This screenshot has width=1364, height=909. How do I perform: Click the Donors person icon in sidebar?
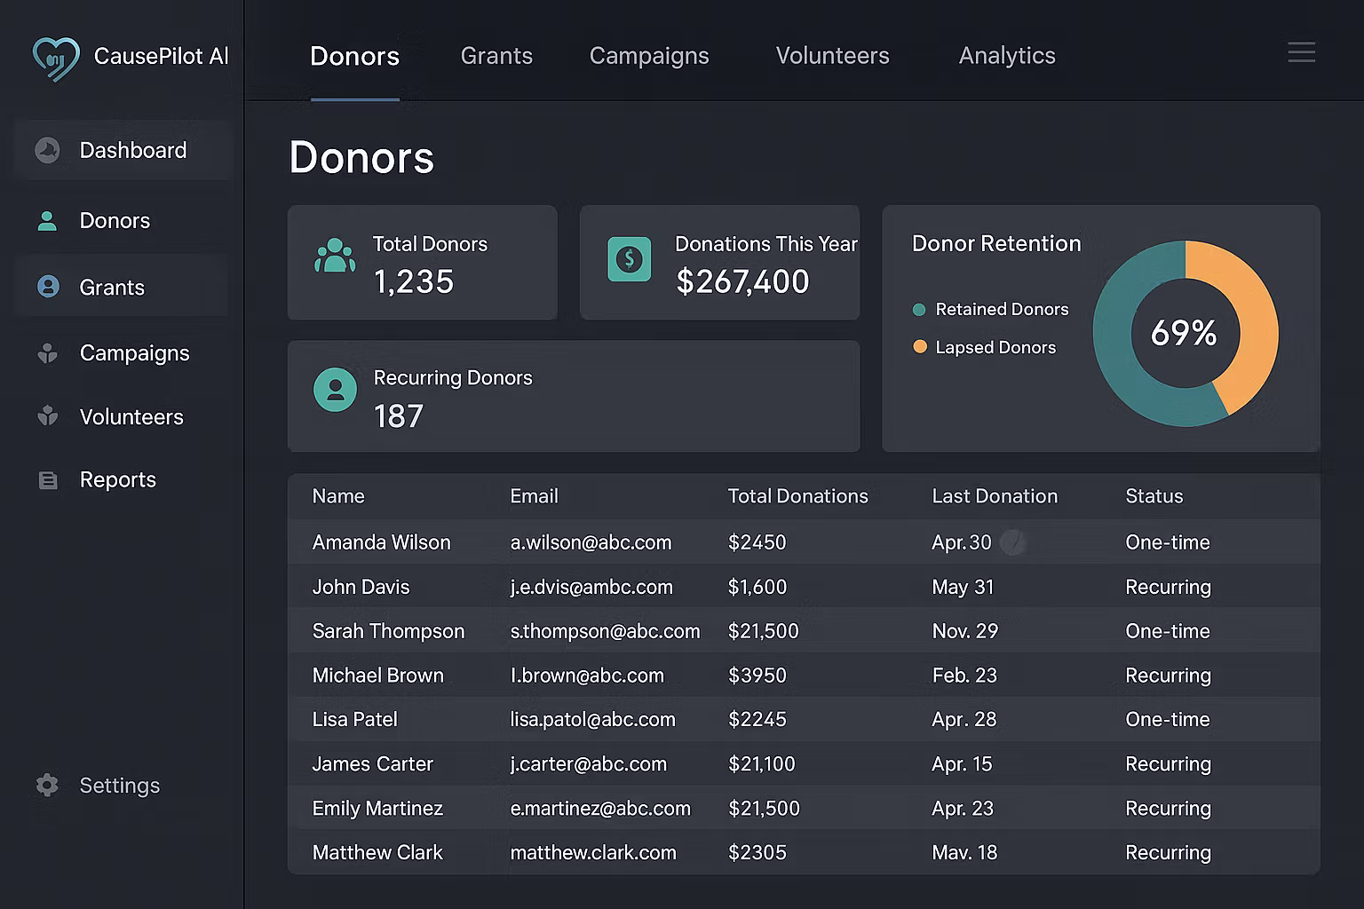[47, 221]
